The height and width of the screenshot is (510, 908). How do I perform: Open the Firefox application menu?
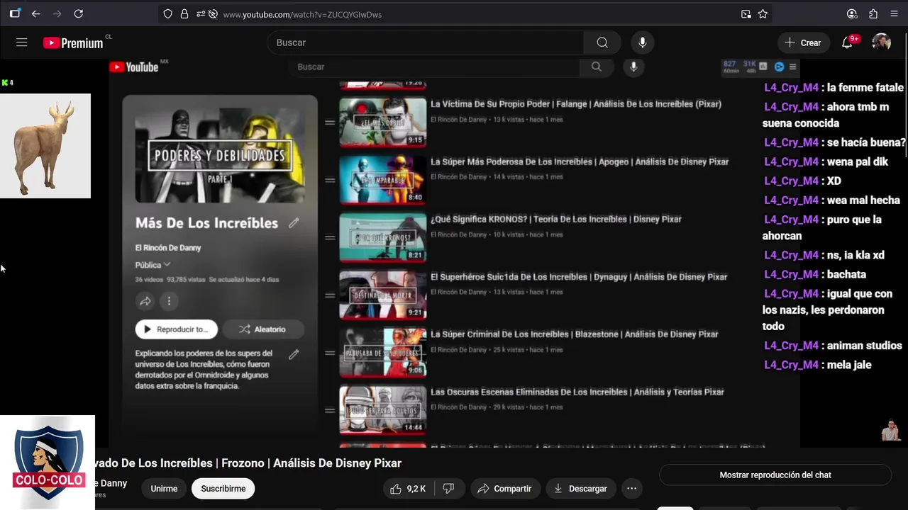tap(894, 13)
